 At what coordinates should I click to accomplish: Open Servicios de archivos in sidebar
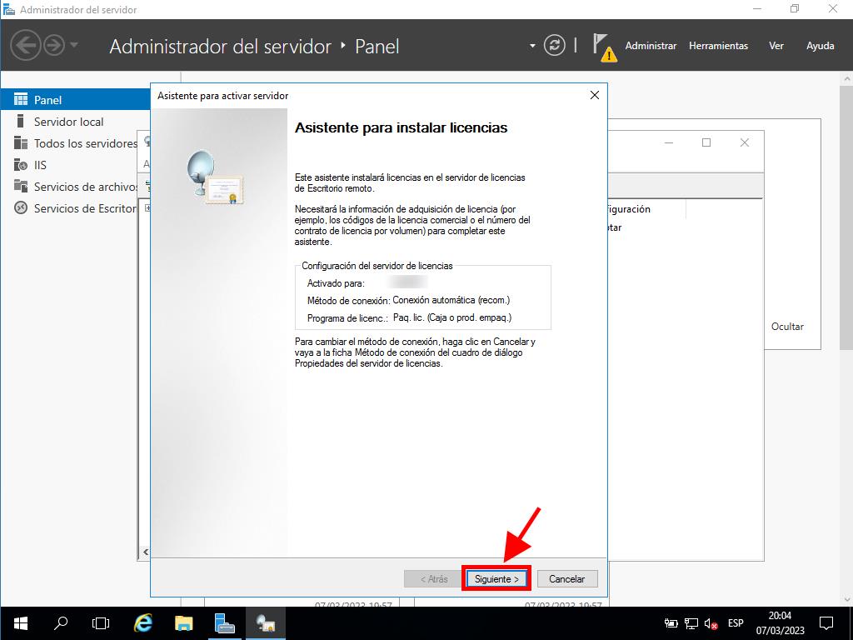[x=83, y=187]
